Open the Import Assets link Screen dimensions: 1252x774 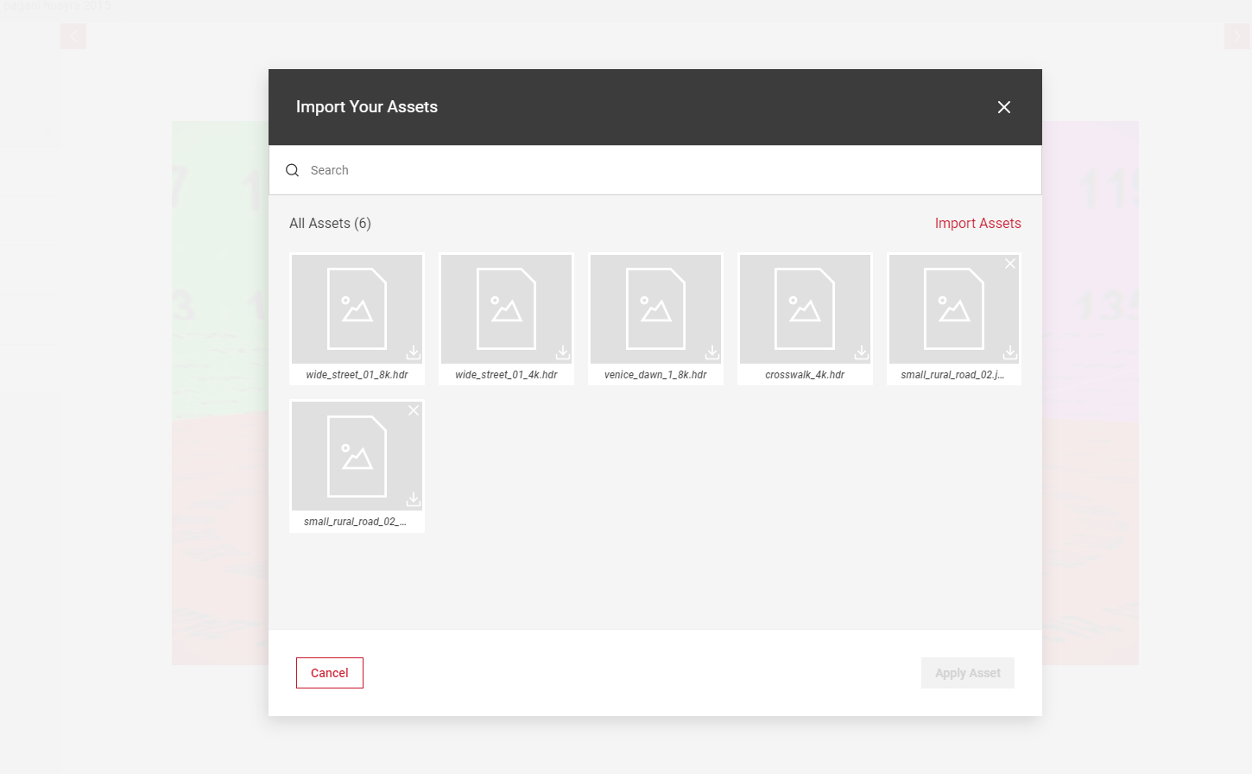977,223
